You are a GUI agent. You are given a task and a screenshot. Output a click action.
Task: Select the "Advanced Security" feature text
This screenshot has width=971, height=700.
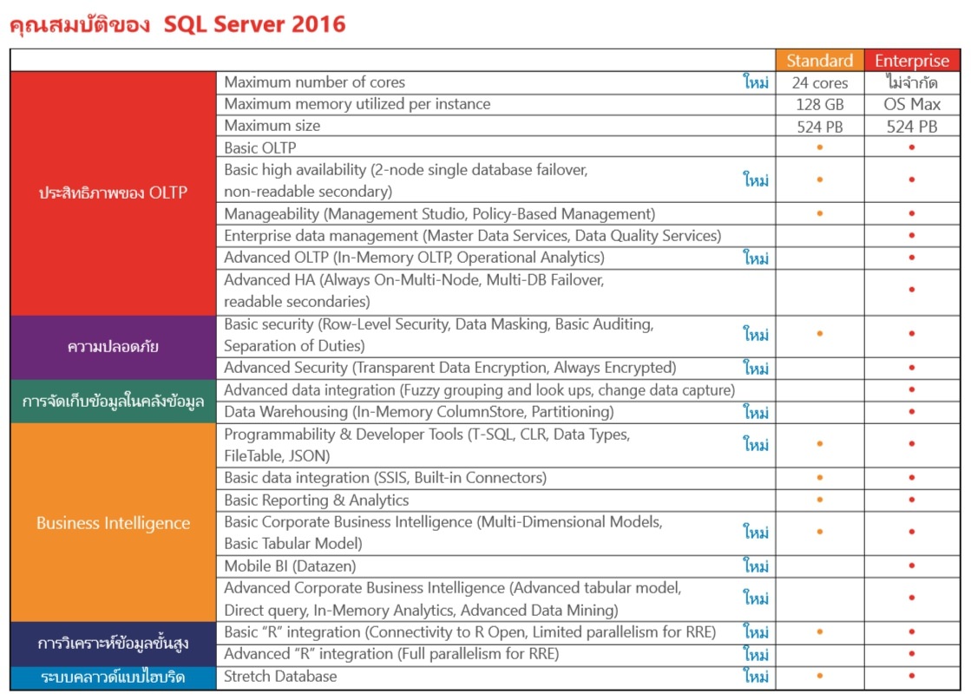point(450,368)
